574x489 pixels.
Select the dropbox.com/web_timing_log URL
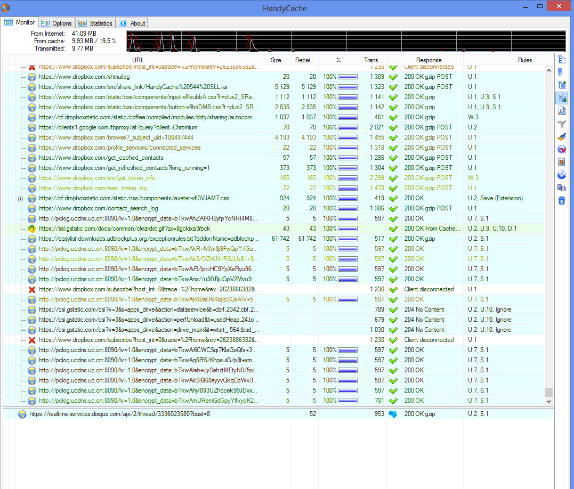click(x=93, y=188)
